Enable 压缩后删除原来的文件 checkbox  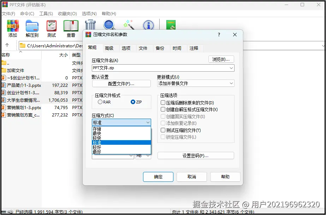163,103
